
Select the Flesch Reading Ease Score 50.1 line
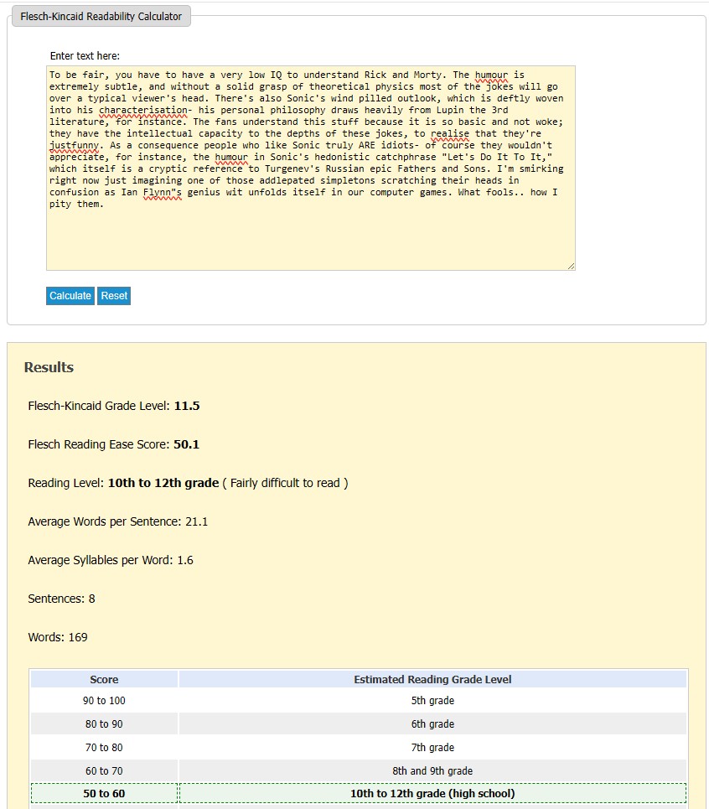click(x=113, y=444)
